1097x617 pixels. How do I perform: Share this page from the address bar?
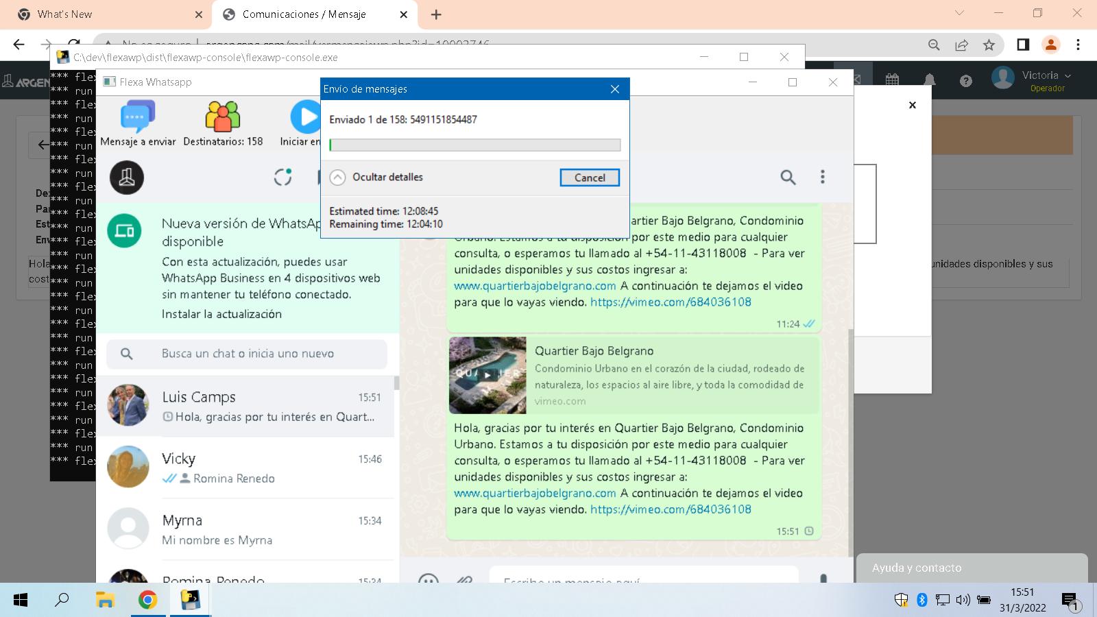tap(961, 45)
